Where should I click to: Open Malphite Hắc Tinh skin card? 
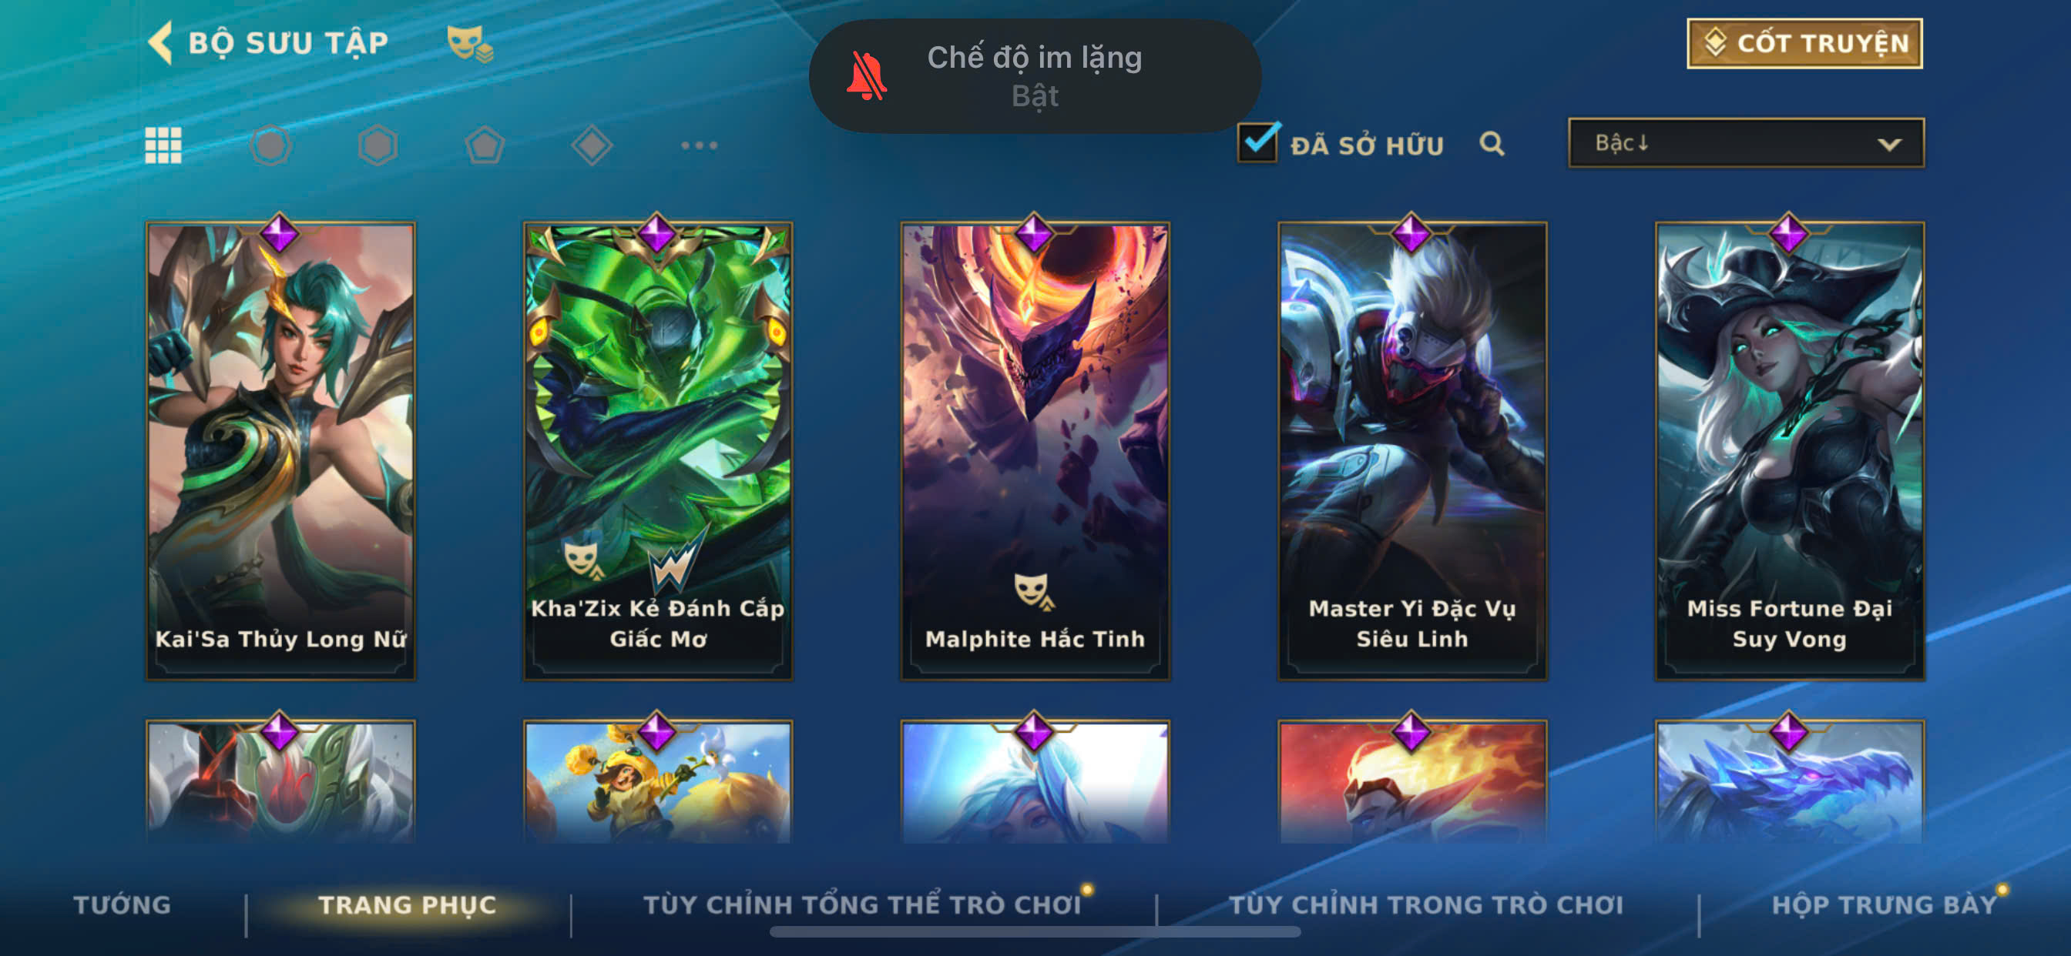(x=1035, y=451)
